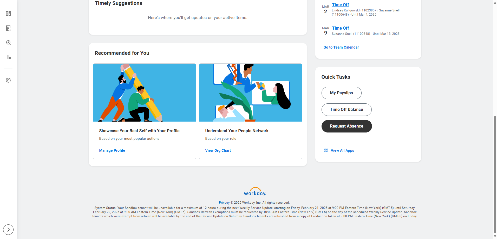This screenshot has height=239, width=497.
Task: Open the magnifier analytics sidebar icon
Action: tap(8, 43)
